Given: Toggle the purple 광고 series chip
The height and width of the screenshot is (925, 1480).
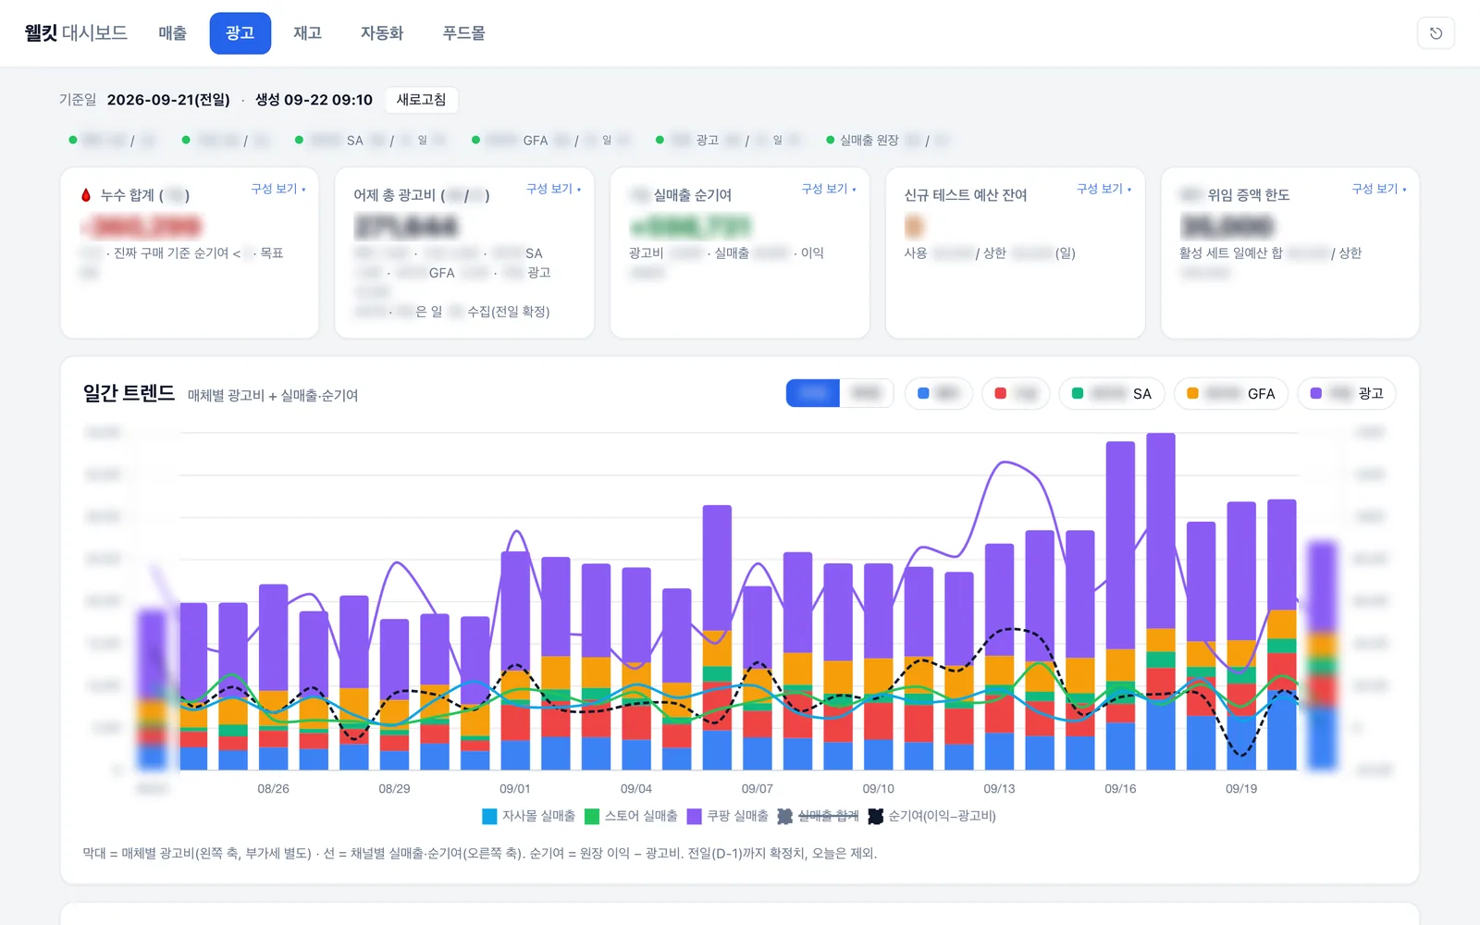Looking at the screenshot, I should click(1347, 393).
